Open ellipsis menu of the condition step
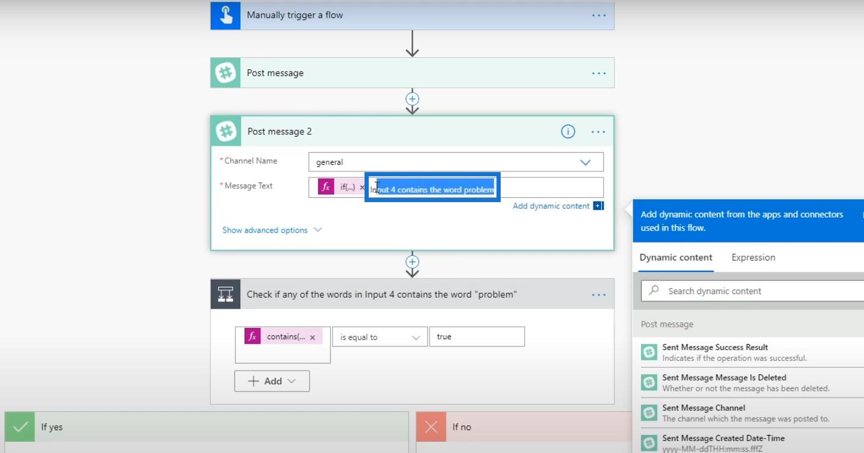Viewport: 864px width, 453px height. (x=598, y=295)
